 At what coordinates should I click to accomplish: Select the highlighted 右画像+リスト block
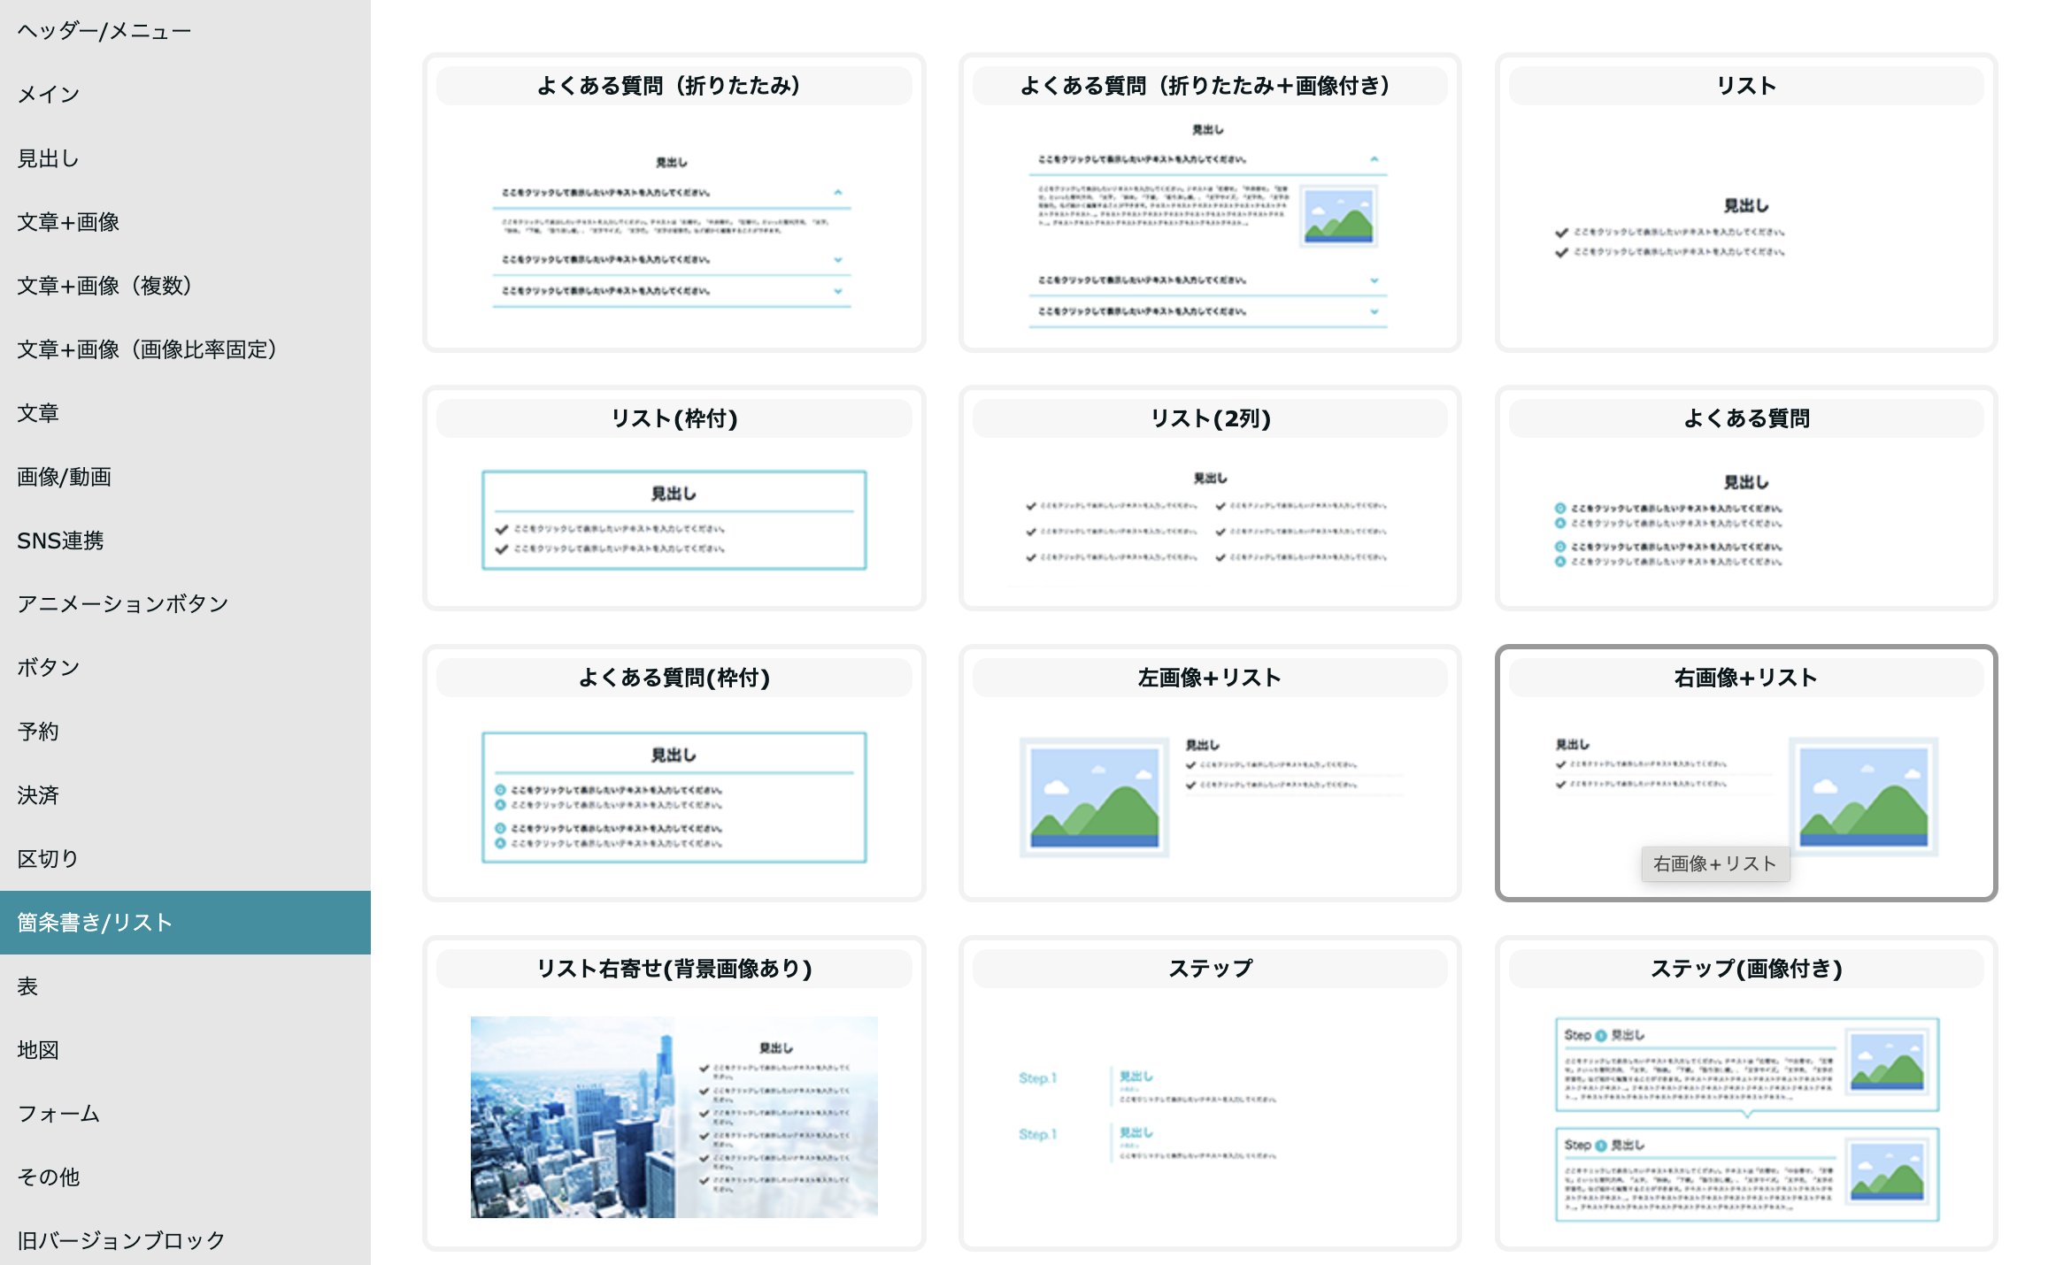point(1745,773)
